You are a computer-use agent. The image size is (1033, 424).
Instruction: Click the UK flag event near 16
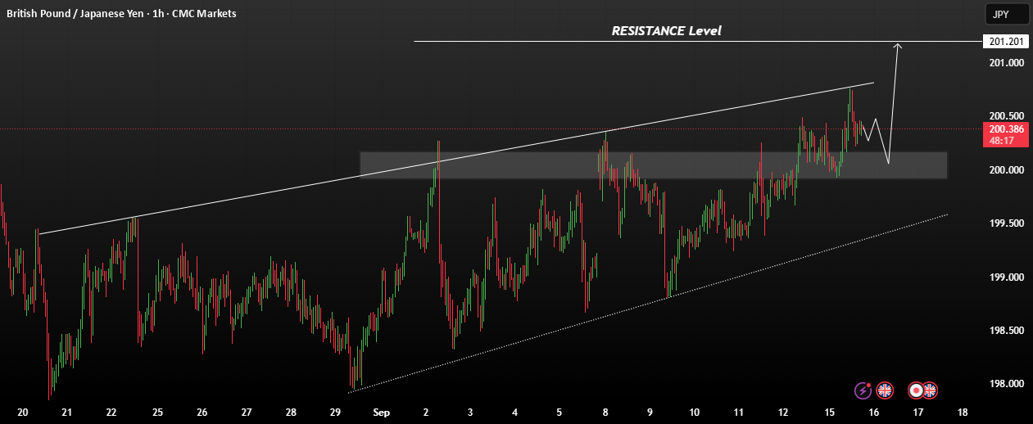[x=884, y=390]
